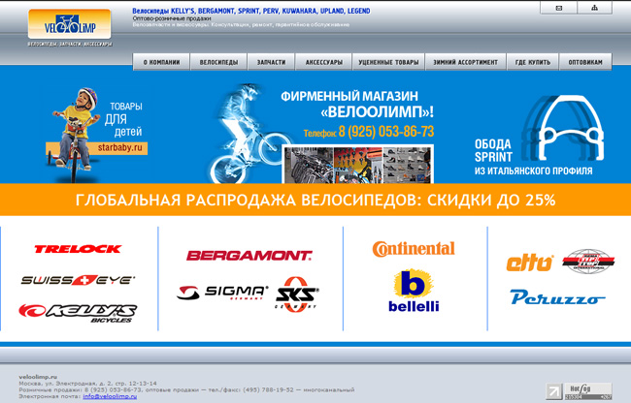Click the starbaby.ru orange label
Screen dimensions: 631x403
[x=120, y=147]
